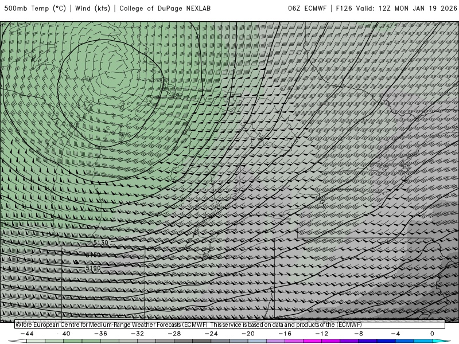Click the -44 colorbar value label
Viewport: 459px width, 344px height.
click(x=27, y=334)
